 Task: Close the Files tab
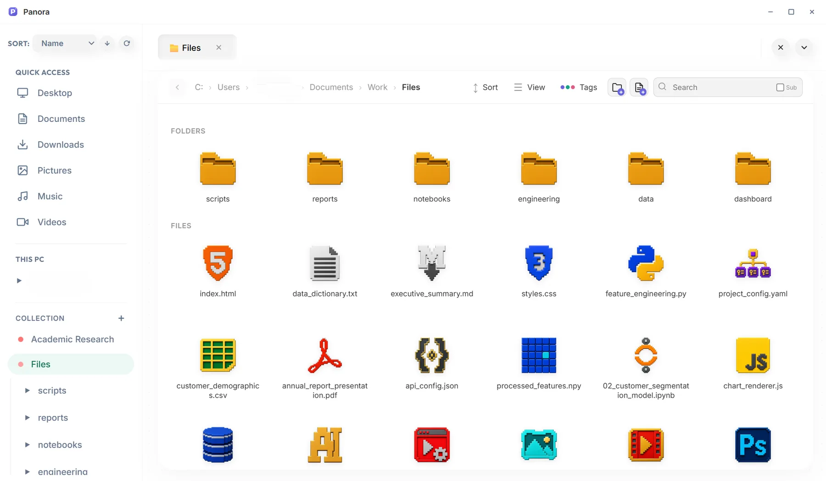219,48
